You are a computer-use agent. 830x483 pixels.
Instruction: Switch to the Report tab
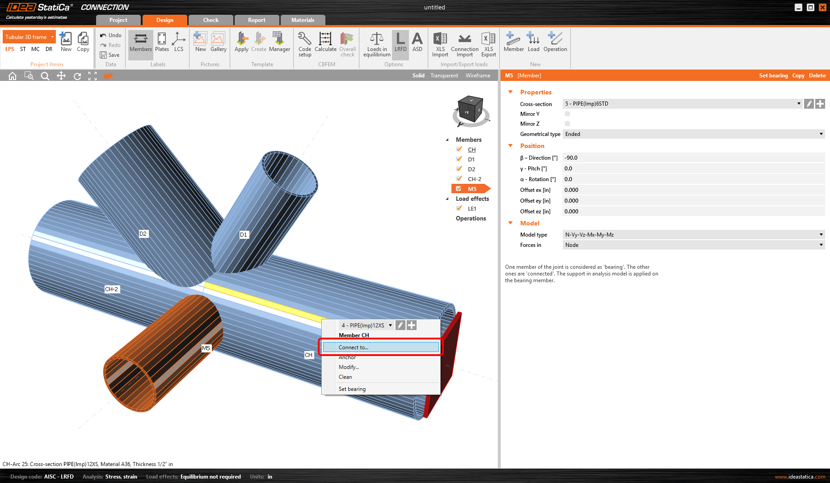tap(257, 20)
